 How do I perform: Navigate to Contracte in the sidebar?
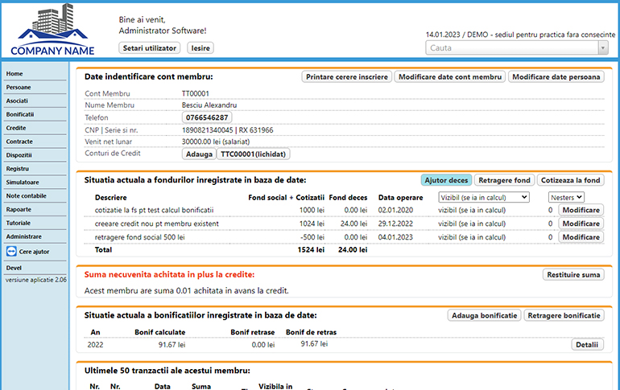tap(19, 142)
